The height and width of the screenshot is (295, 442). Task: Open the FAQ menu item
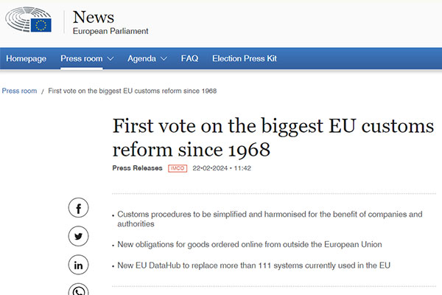[x=189, y=58]
